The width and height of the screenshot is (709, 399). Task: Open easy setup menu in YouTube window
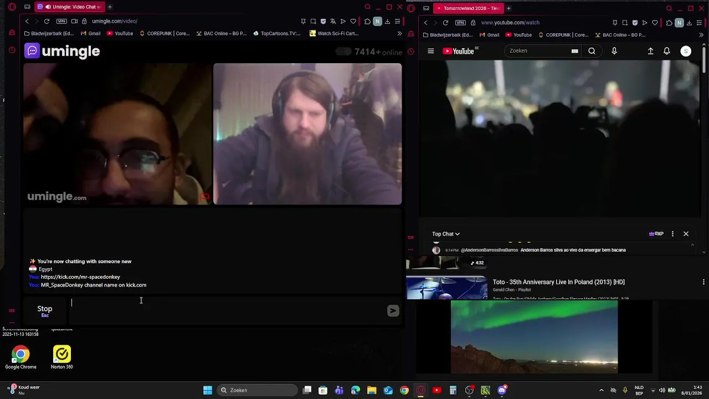[x=699, y=23]
